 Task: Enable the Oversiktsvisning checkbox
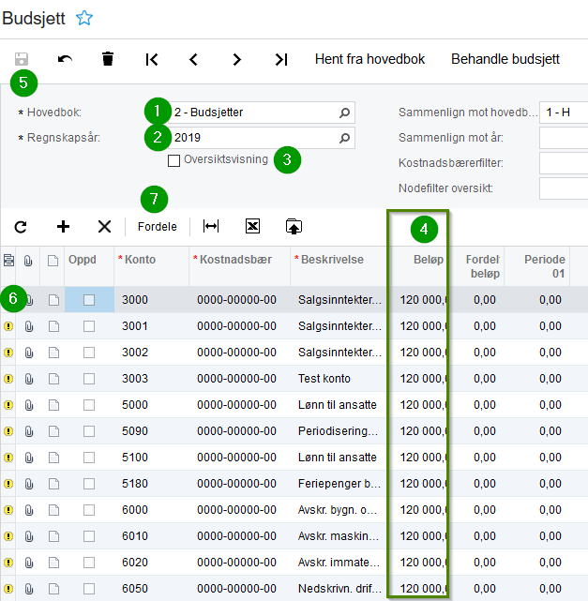point(174,160)
